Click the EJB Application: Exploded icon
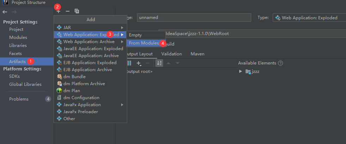Image resolution: width=346 pixels, height=144 pixels. click(x=59, y=63)
